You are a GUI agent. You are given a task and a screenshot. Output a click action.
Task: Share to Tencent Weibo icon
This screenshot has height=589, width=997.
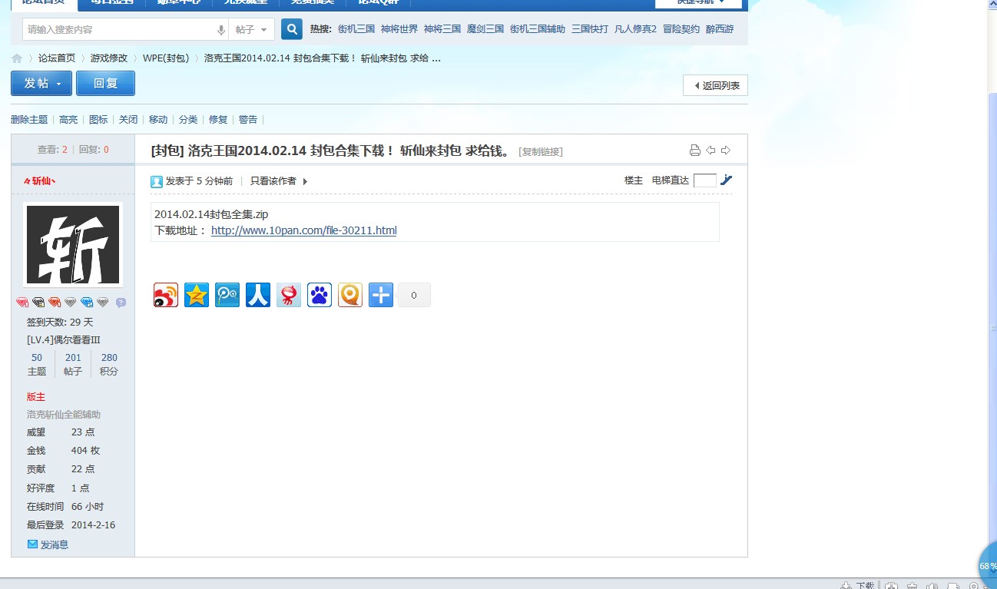tap(227, 295)
